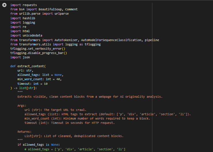Click 'timeout (int): Timeout in seconds' line

[70, 123]
